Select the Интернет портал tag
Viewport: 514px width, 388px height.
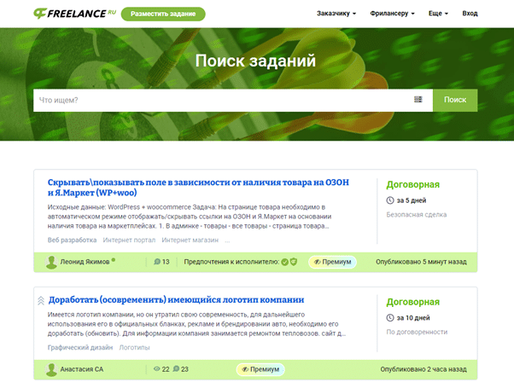(x=129, y=240)
